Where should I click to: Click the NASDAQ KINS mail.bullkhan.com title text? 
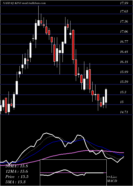(x=24, y=3)
